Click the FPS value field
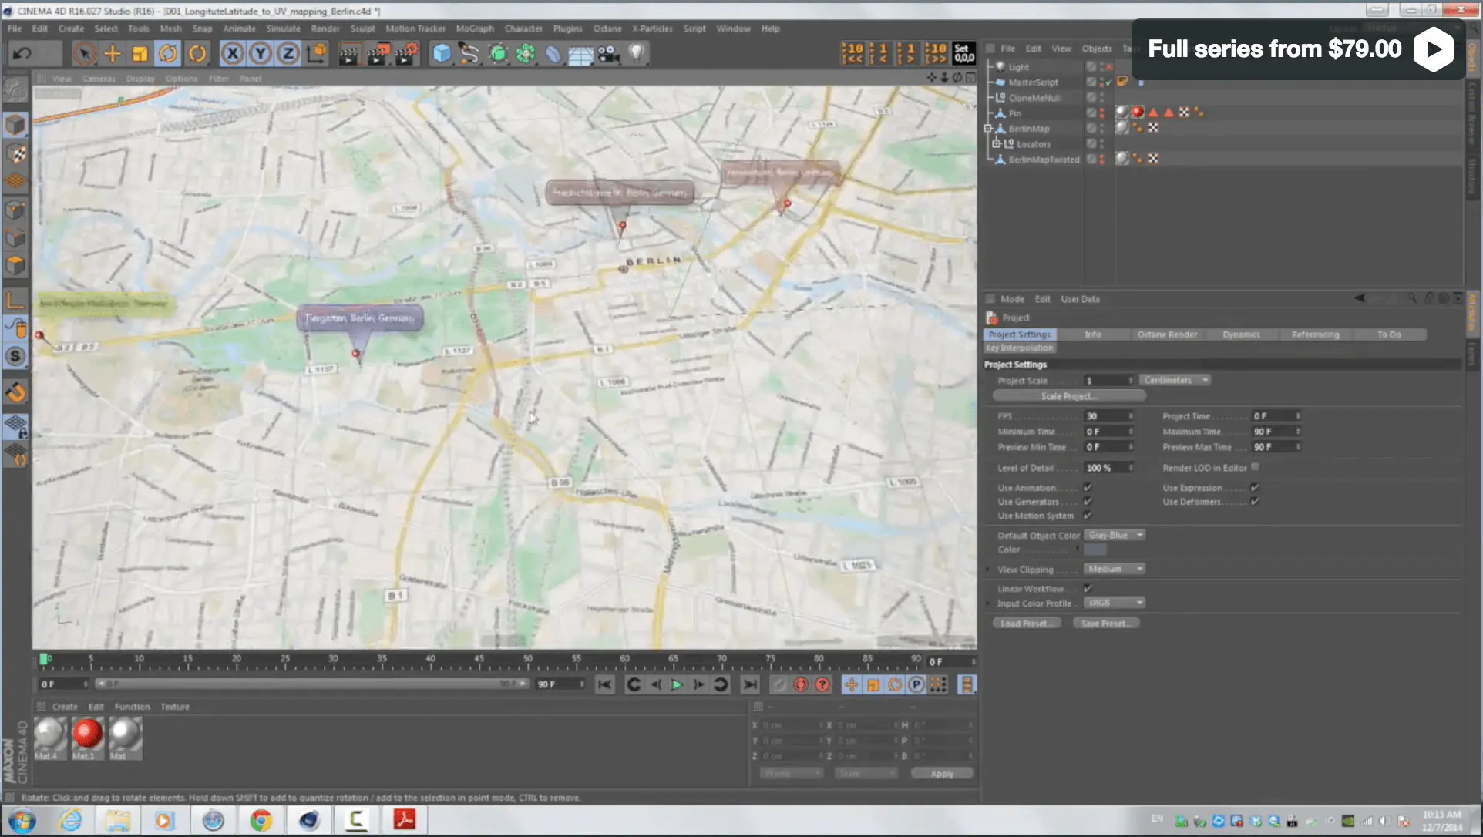 click(1108, 416)
